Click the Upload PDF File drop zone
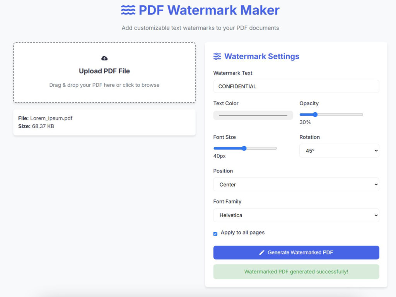Image resolution: width=396 pixels, height=297 pixels. pos(104,72)
